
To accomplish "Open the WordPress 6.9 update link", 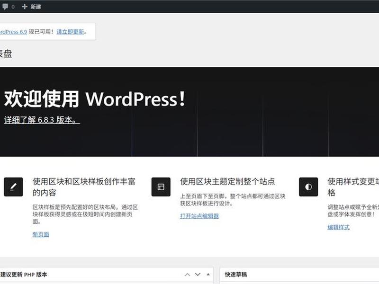I will coord(13,32).
